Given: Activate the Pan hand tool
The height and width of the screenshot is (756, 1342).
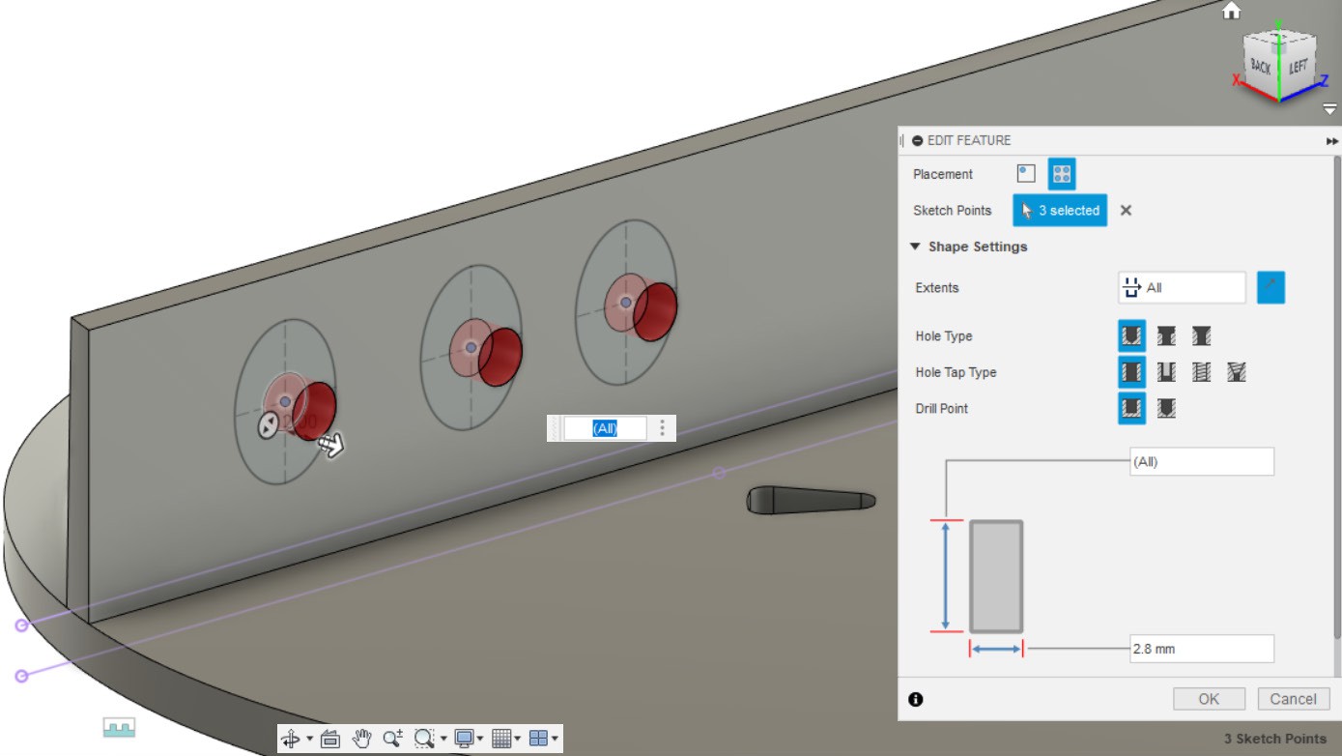Looking at the screenshot, I should pos(361,739).
